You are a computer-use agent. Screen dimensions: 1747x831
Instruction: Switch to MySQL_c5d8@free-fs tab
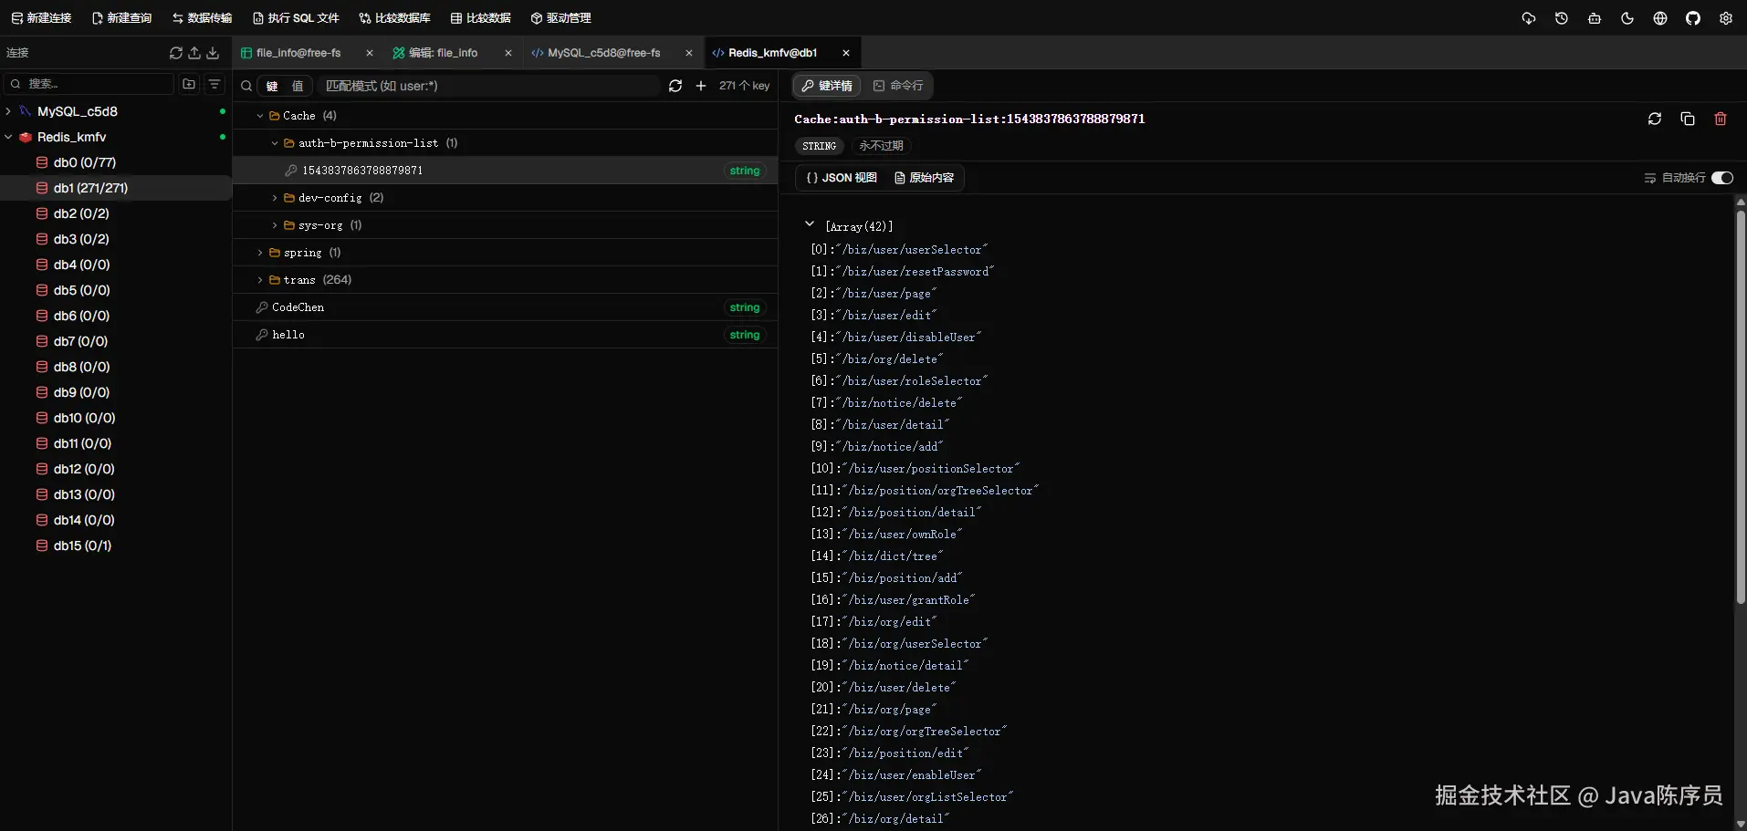(x=603, y=53)
